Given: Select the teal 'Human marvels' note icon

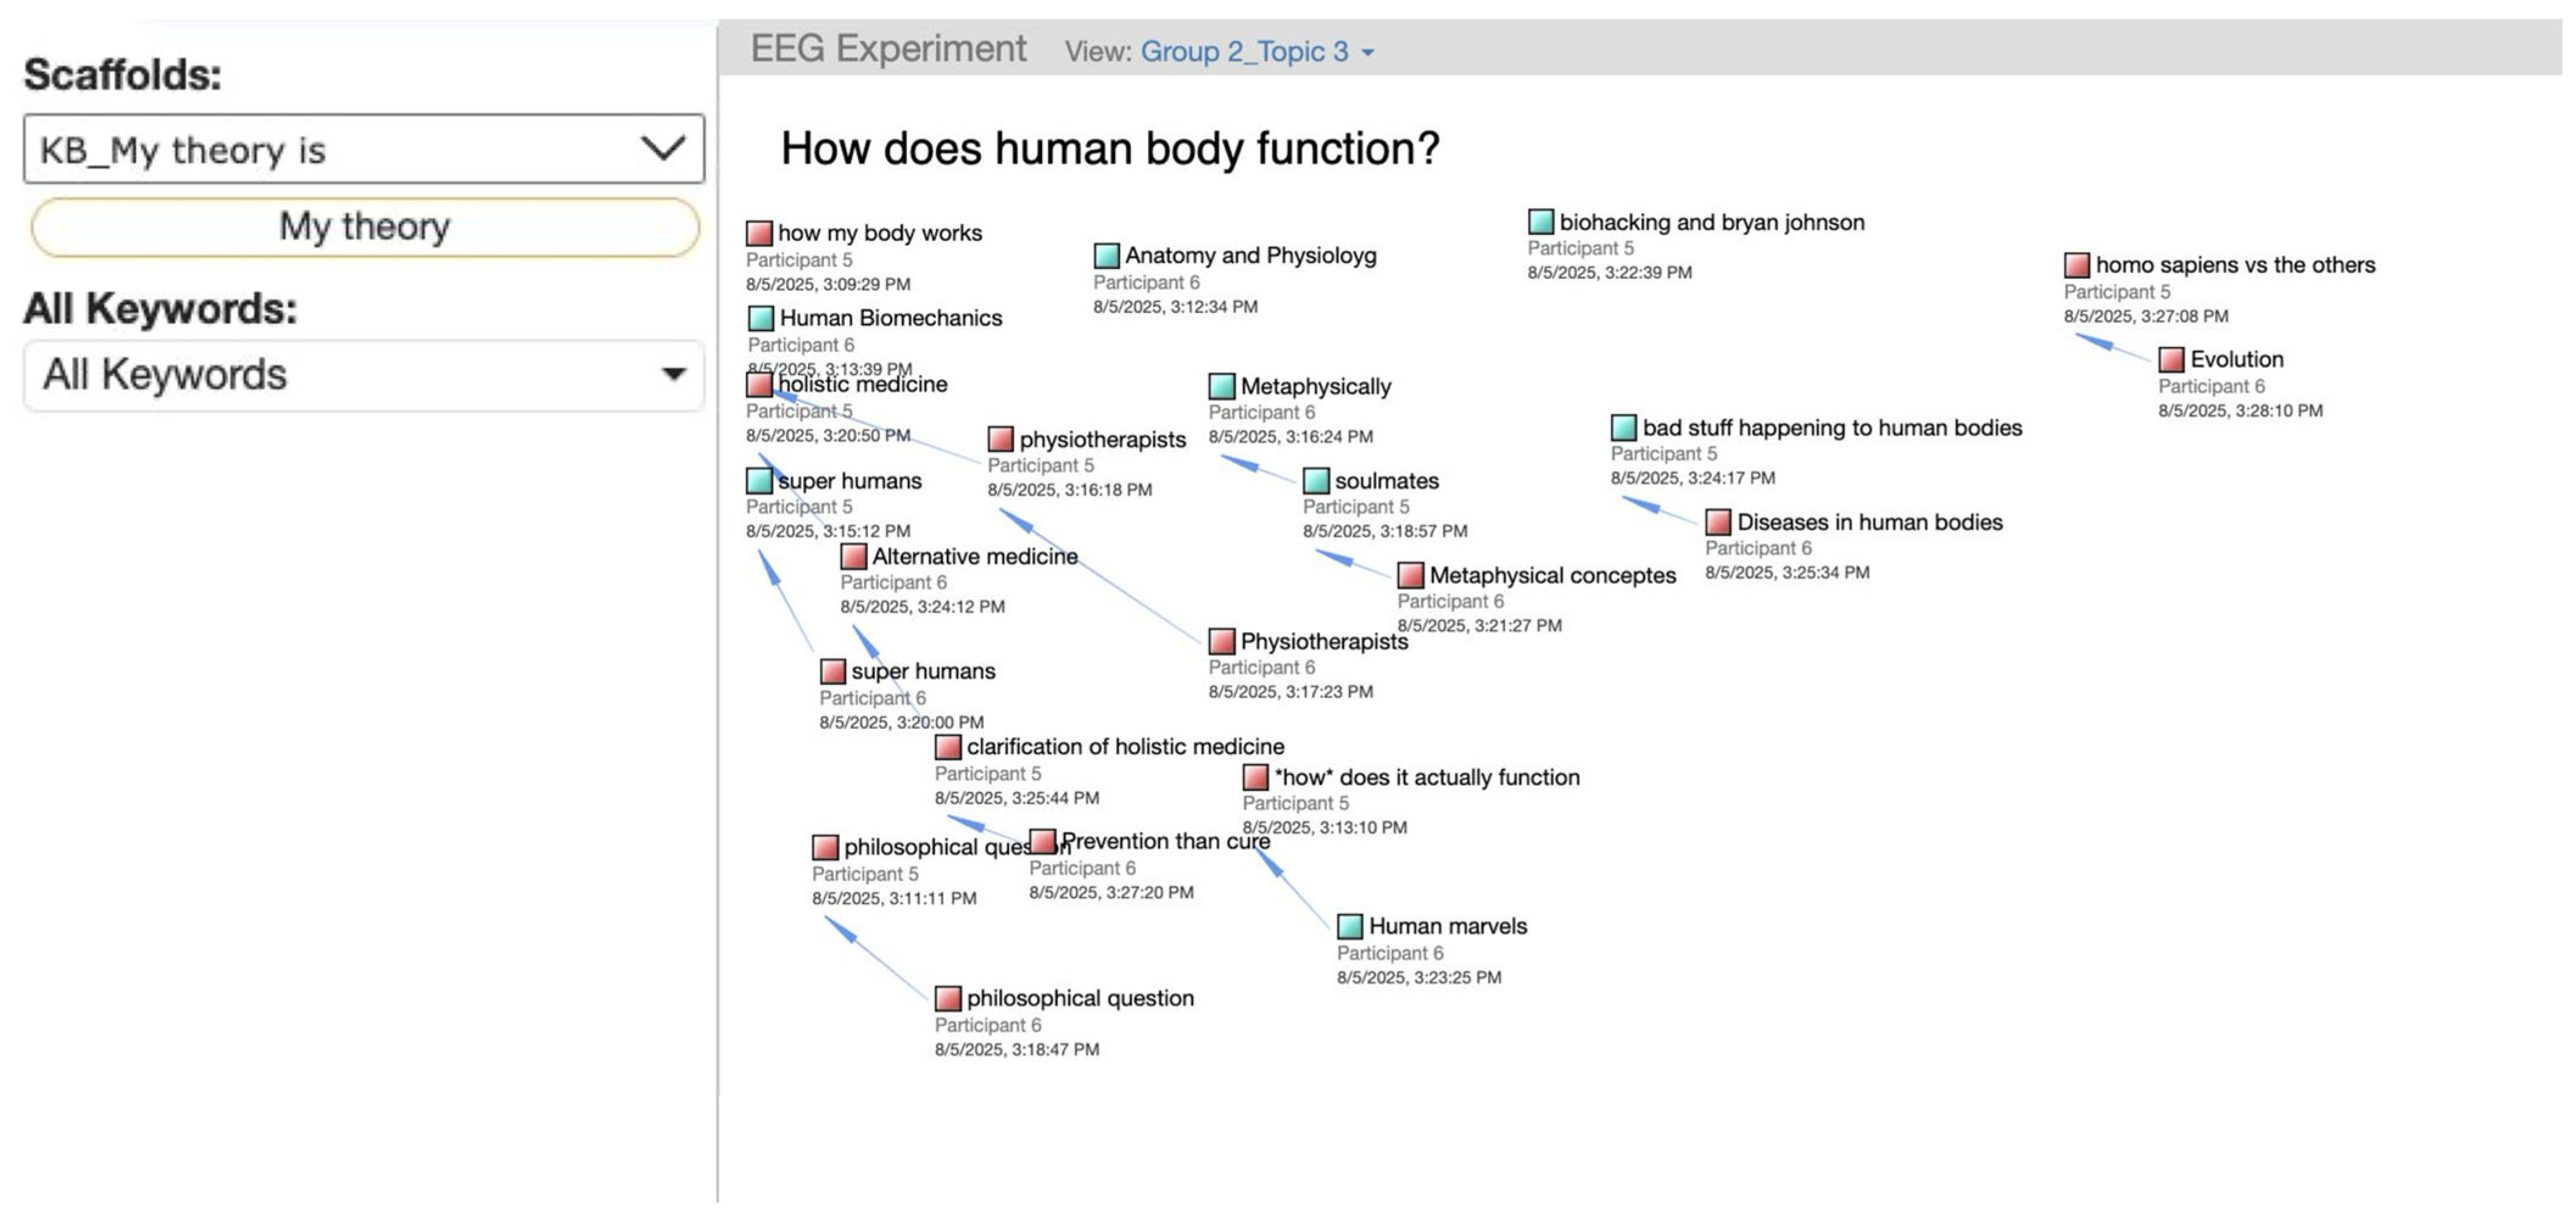Looking at the screenshot, I should point(1349,926).
